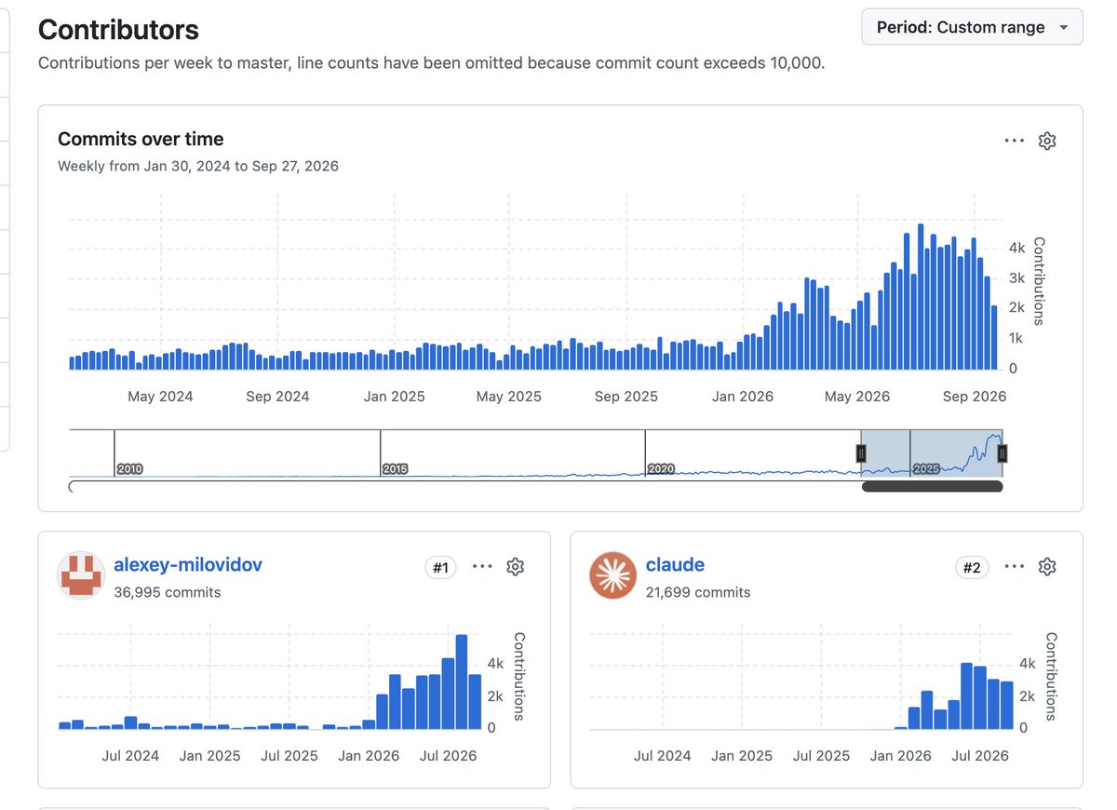Click the claude avatar icon
The width and height of the screenshot is (1117, 810).
pos(612,575)
